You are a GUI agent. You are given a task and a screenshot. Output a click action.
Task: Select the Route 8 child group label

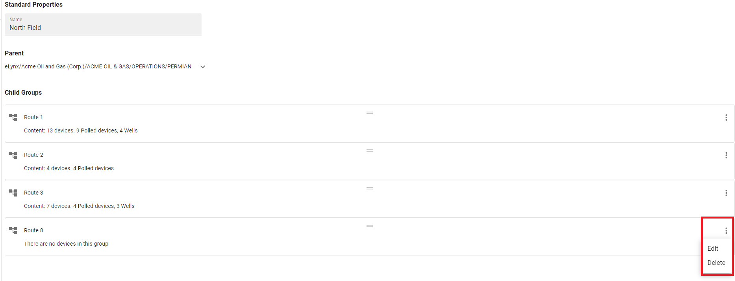33,230
